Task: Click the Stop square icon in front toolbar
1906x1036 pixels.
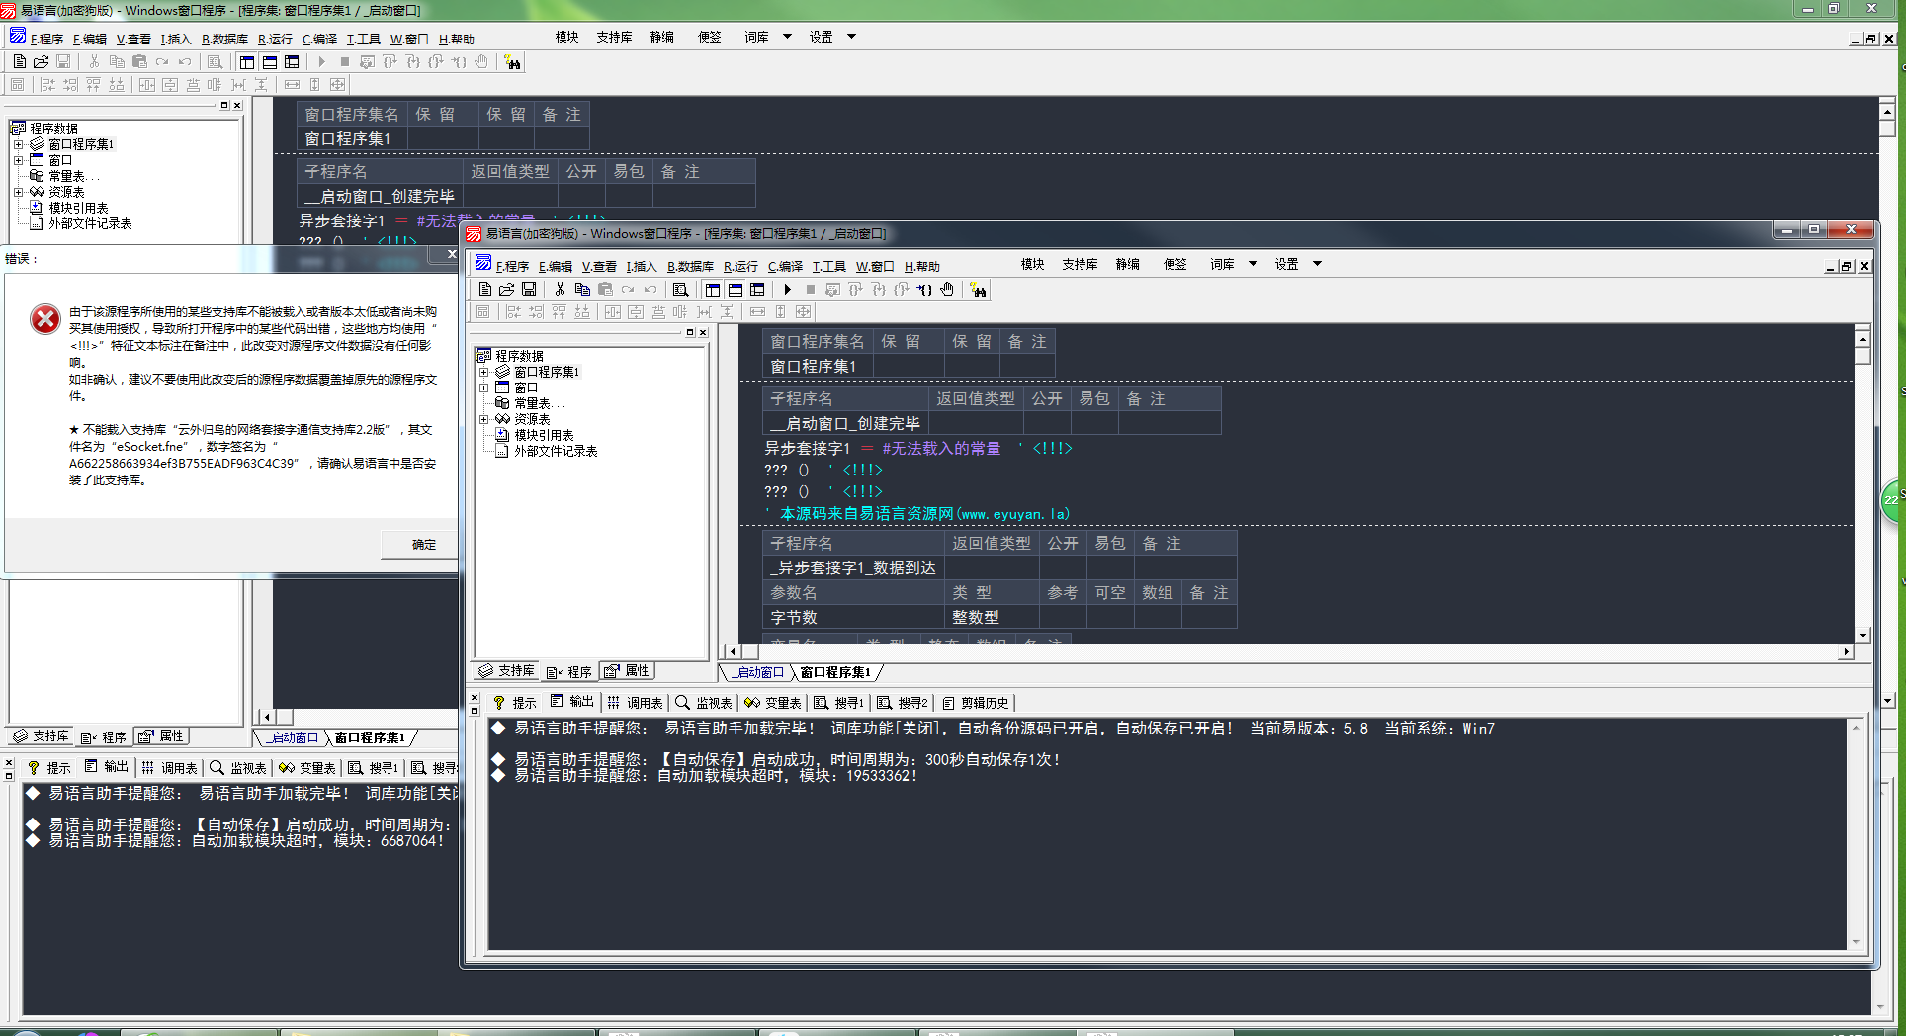Action: point(811,290)
